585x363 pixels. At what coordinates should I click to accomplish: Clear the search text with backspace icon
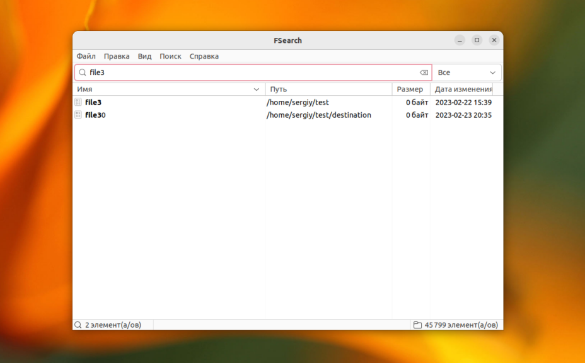424,72
